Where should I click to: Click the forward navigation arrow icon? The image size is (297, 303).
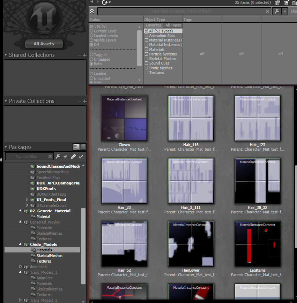(x=98, y=2)
